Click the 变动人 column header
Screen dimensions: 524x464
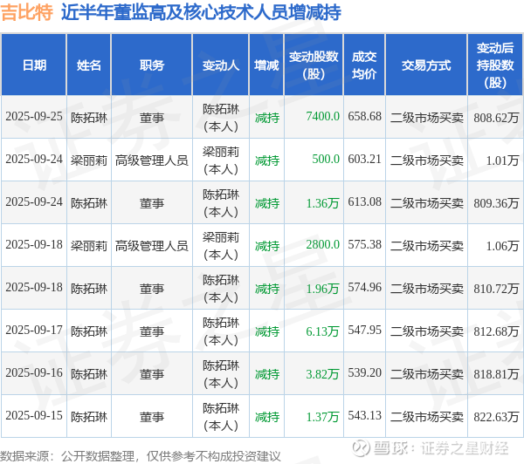tap(221, 65)
